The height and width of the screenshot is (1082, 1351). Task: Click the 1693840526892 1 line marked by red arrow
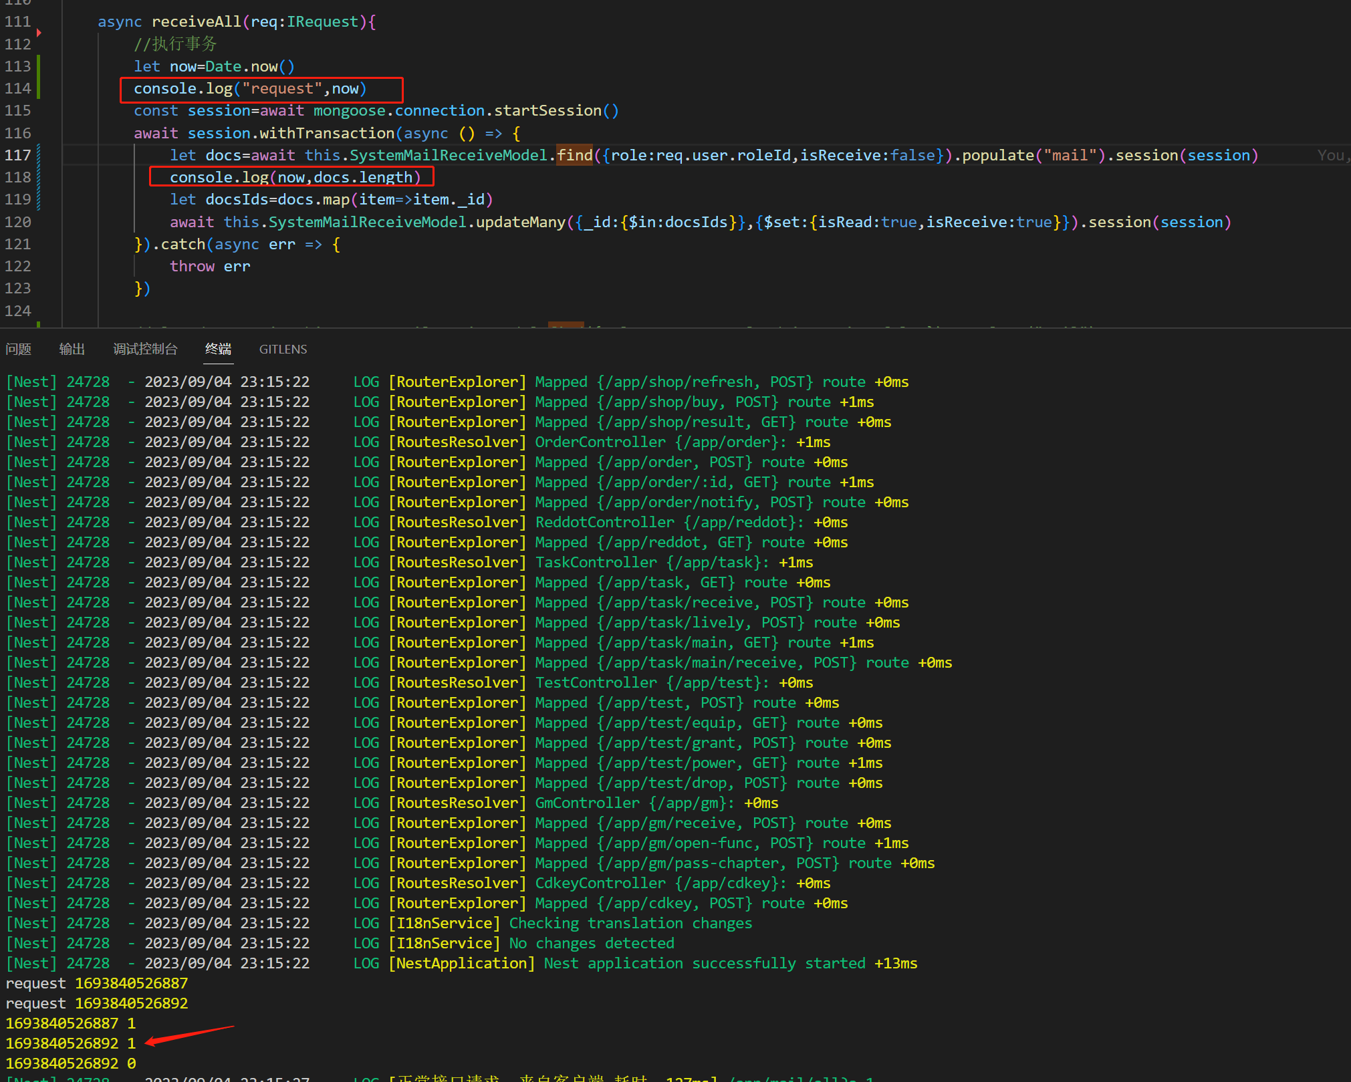70,1043
